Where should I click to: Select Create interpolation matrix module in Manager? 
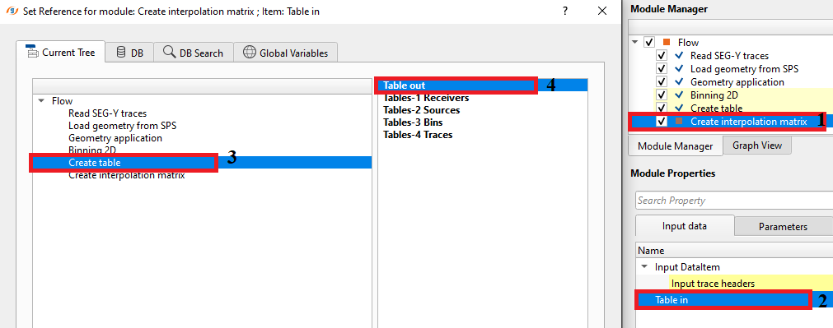[748, 122]
